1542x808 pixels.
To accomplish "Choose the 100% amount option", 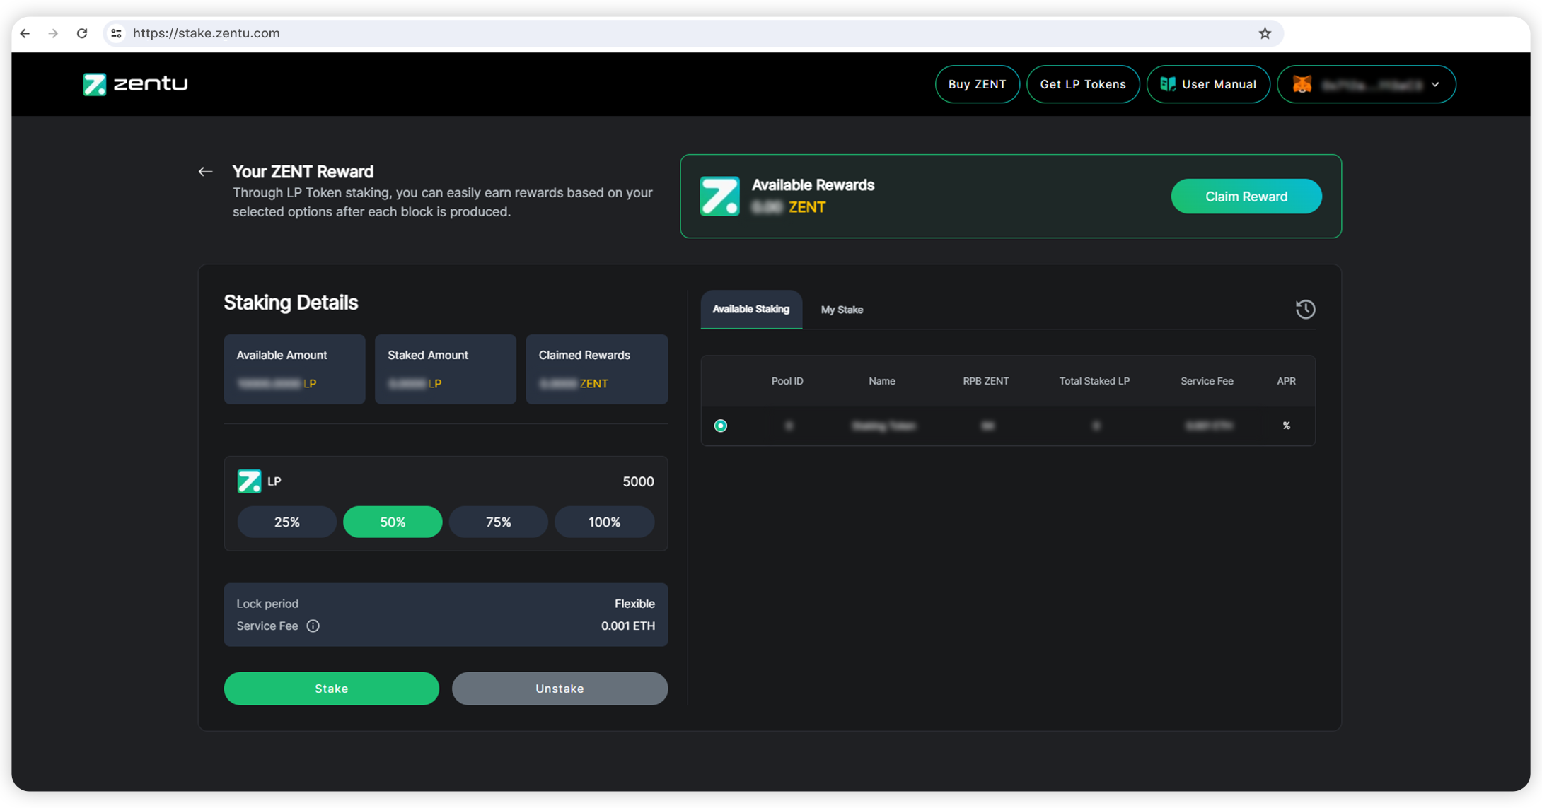I will (x=604, y=522).
